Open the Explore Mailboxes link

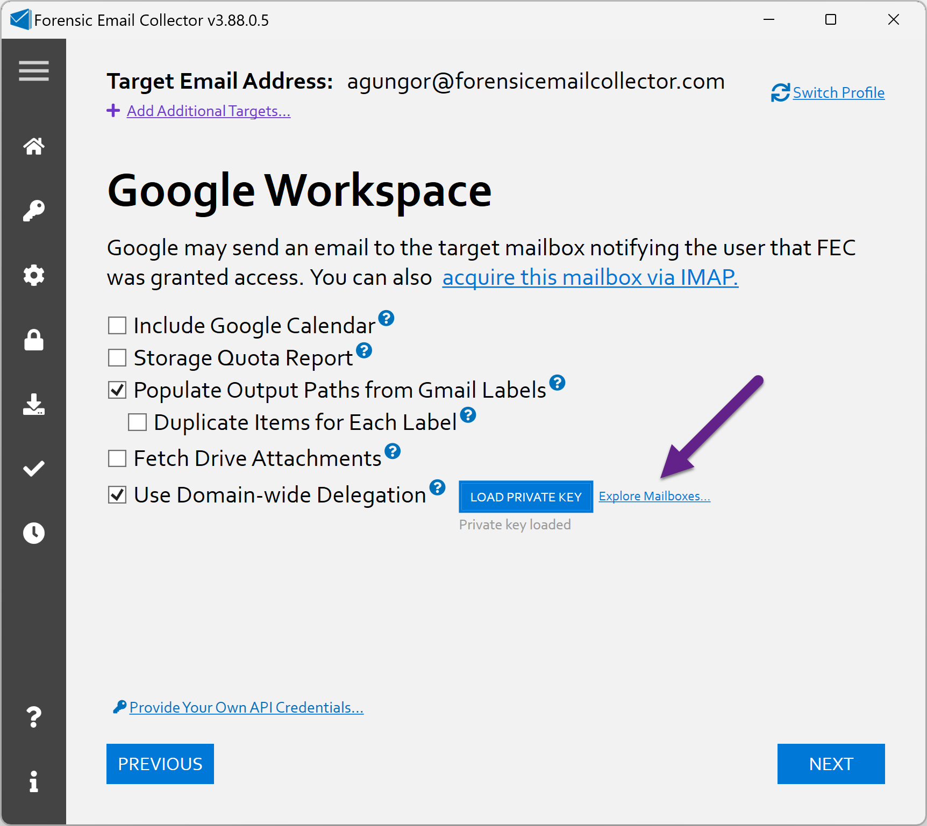pos(654,496)
